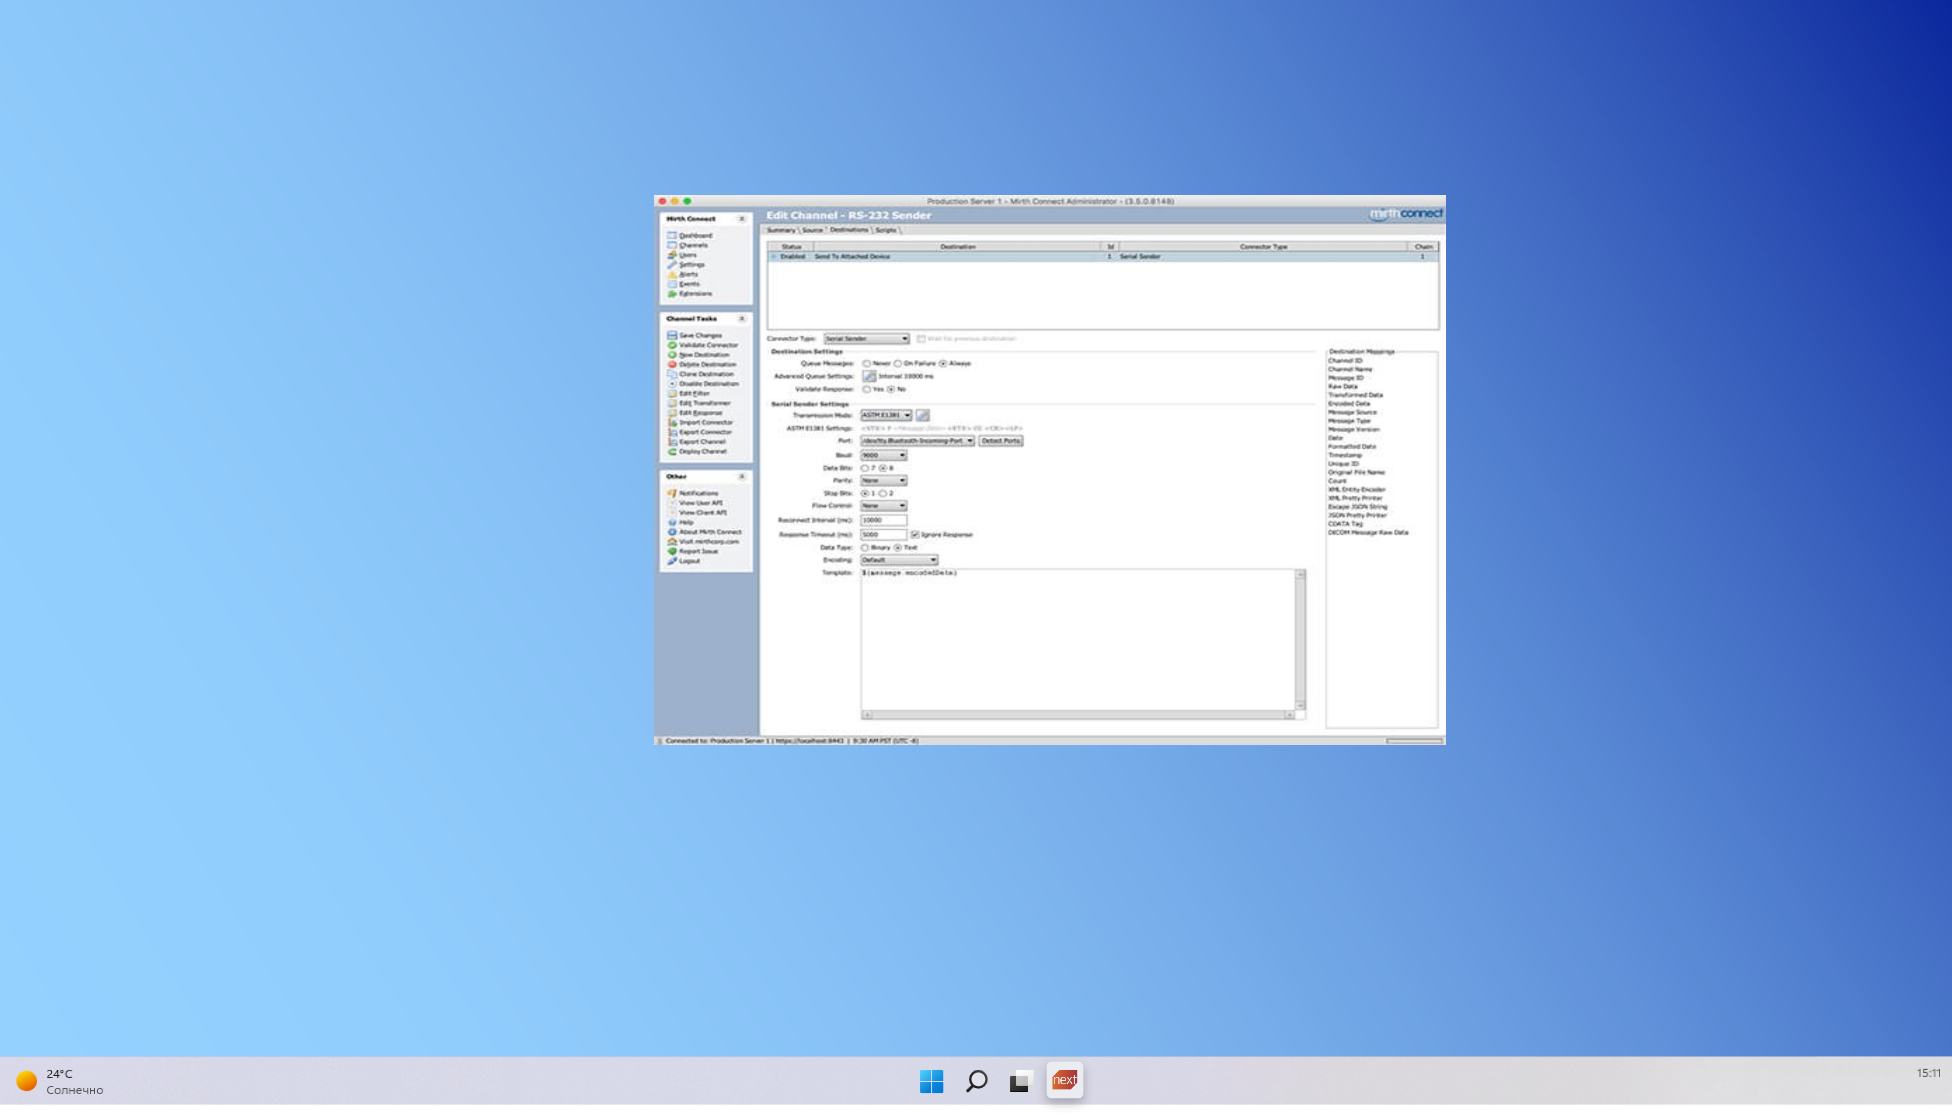
Task: Open the Port dropdown
Action: [x=917, y=441]
